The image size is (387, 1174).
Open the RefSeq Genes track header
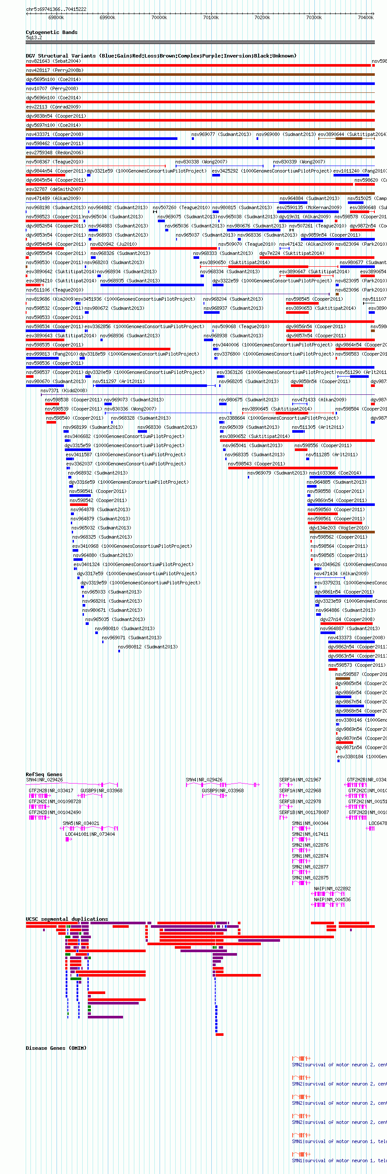[x=44, y=774]
